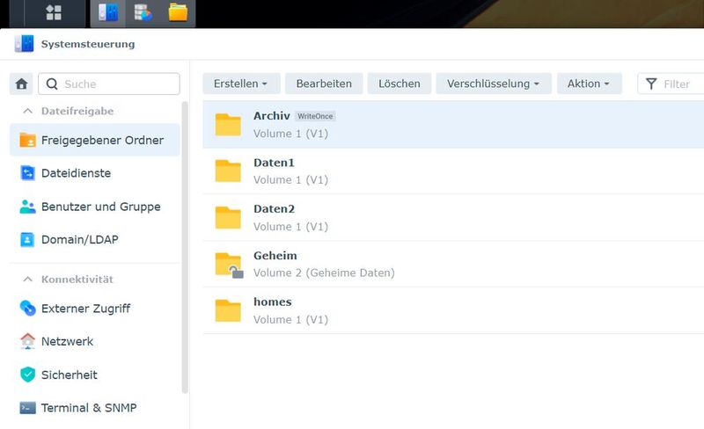Open Benutzer und Gruppe settings
The height and width of the screenshot is (429, 704).
[95, 207]
